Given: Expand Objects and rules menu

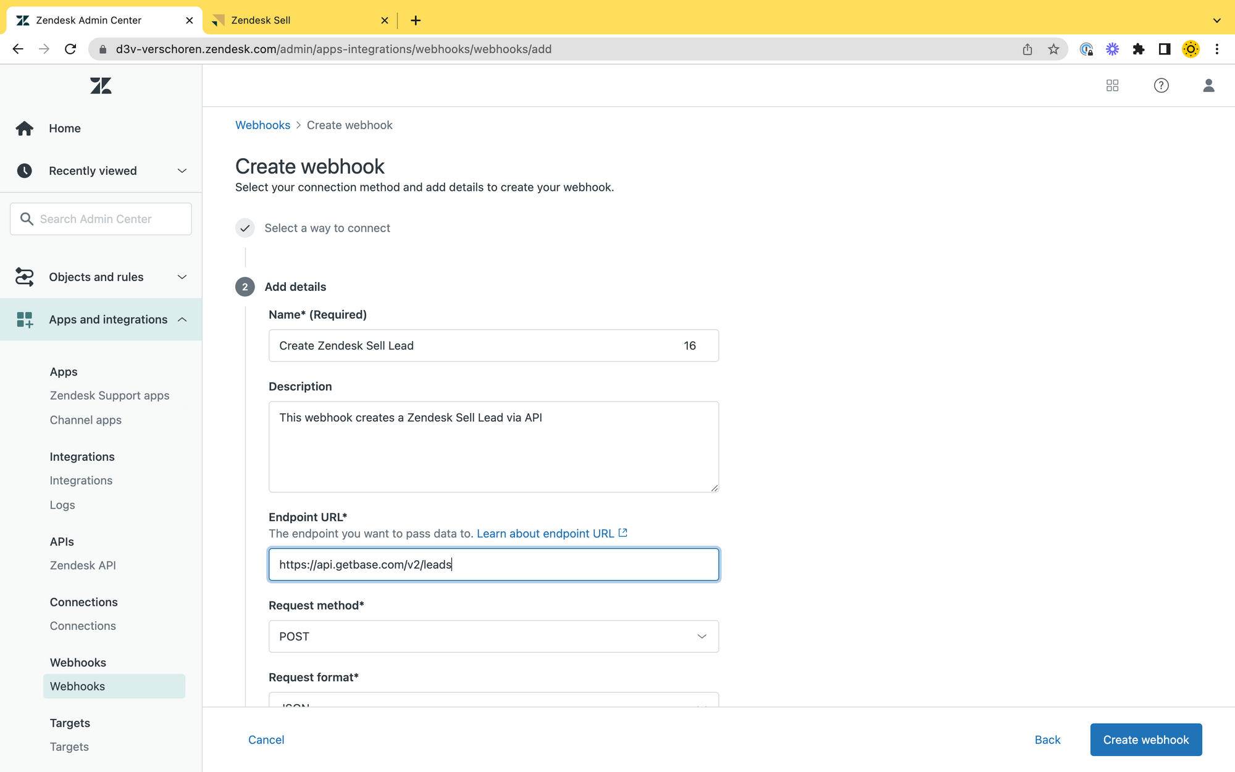Looking at the screenshot, I should point(182,277).
